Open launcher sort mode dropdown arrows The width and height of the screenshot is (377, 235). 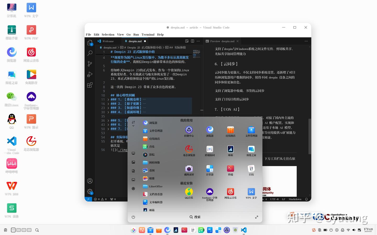tap(133, 124)
